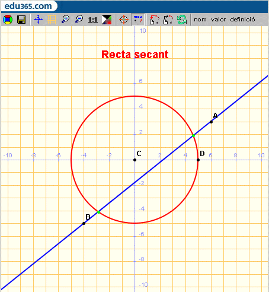Click the undo construction step icon

point(154,20)
